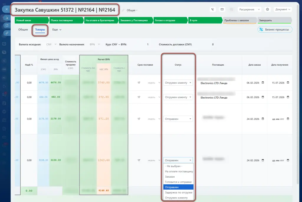Open the Общая dropdown next to the title

(132, 10)
